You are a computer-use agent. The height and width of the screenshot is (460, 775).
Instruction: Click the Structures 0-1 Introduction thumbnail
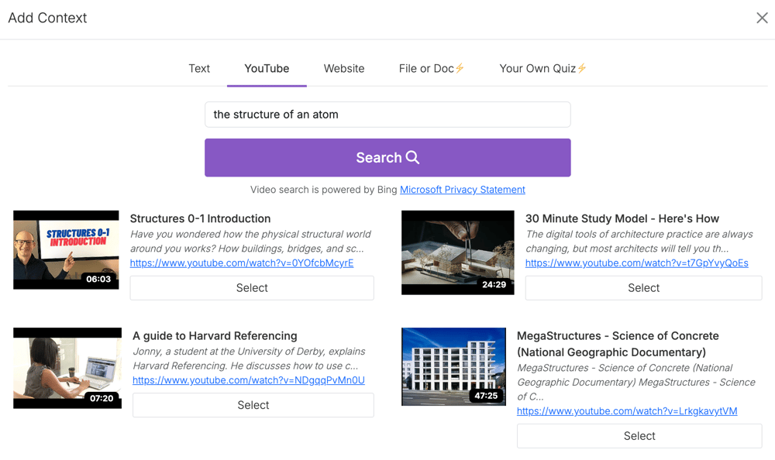66,249
